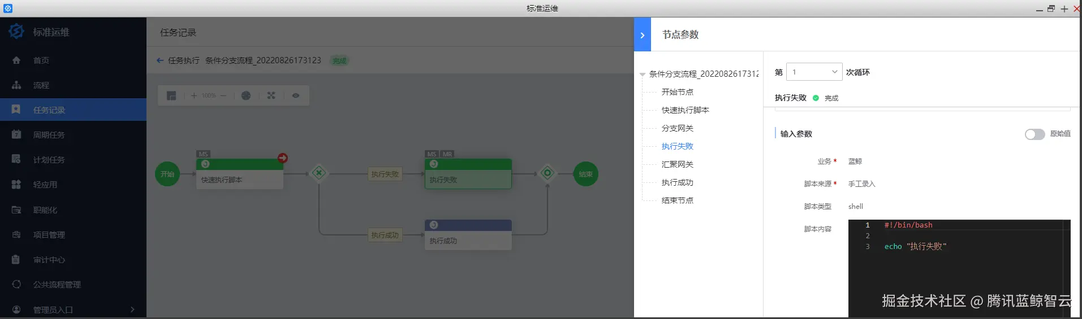
Task: Click the 项目管理 sidebar icon
Action: [x=16, y=234]
